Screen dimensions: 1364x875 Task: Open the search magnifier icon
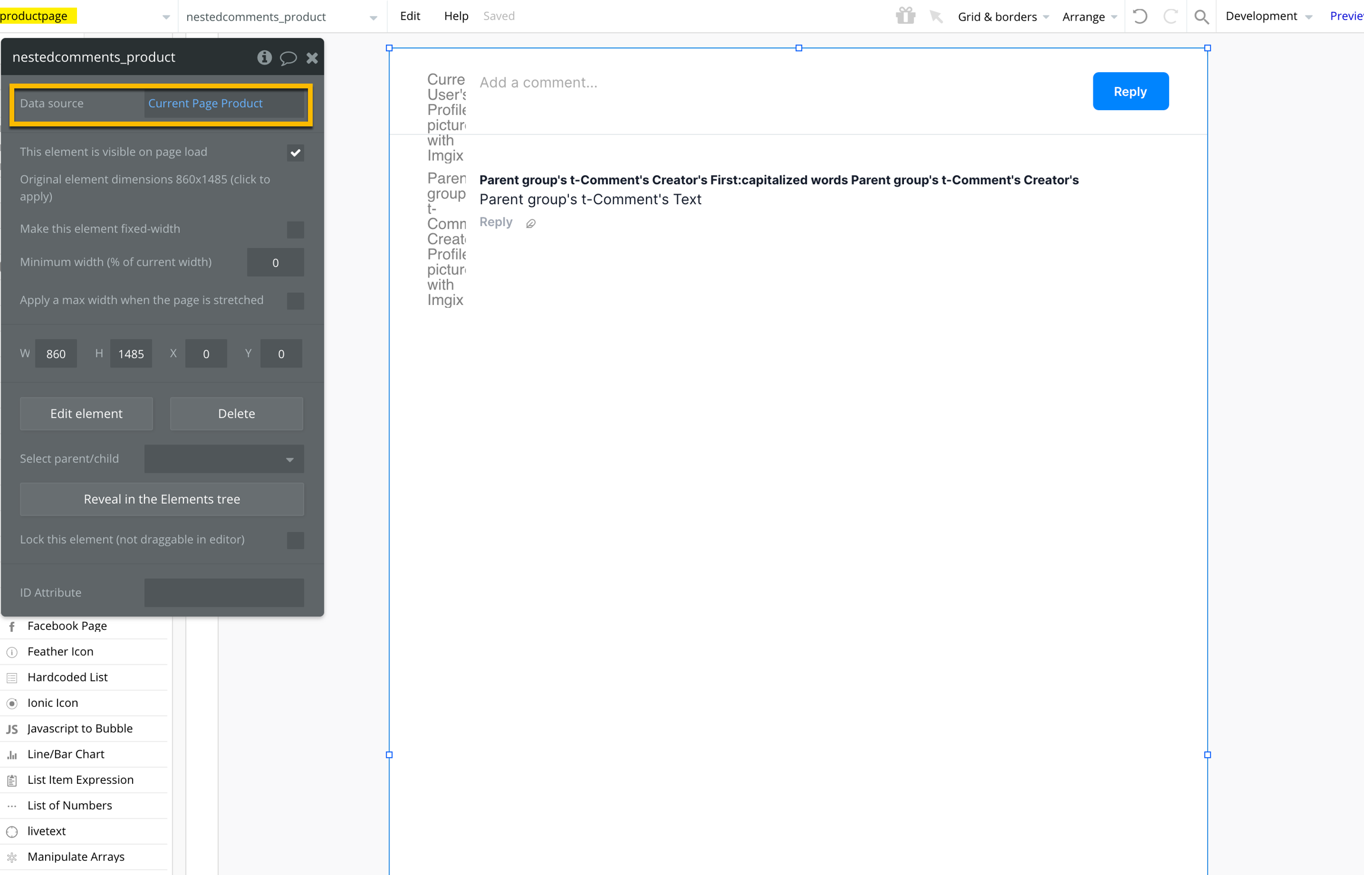[1201, 16]
